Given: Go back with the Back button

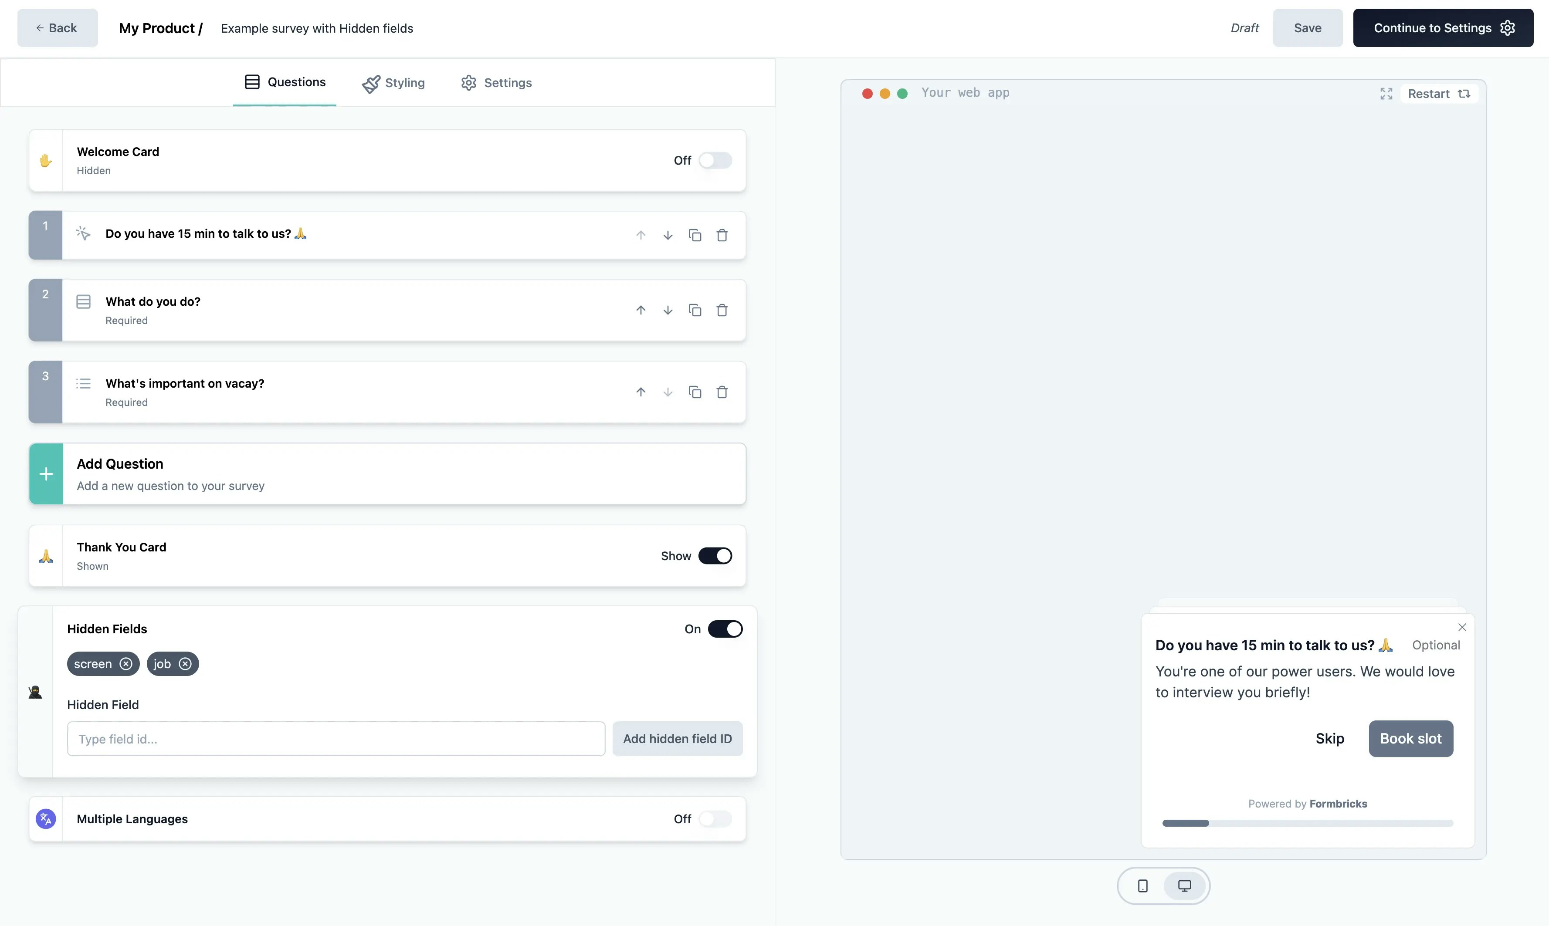Looking at the screenshot, I should click(x=58, y=28).
